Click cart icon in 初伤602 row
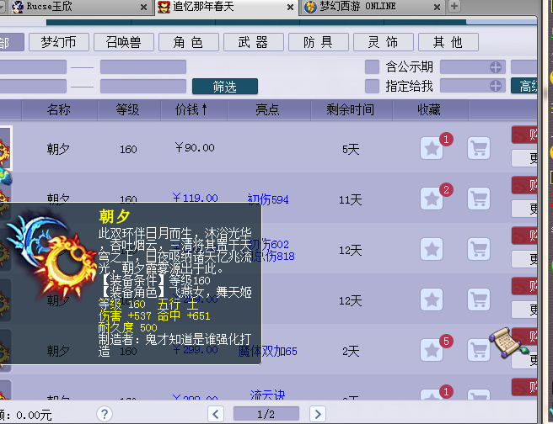Screen dimensions: 553x424 (479, 249)
